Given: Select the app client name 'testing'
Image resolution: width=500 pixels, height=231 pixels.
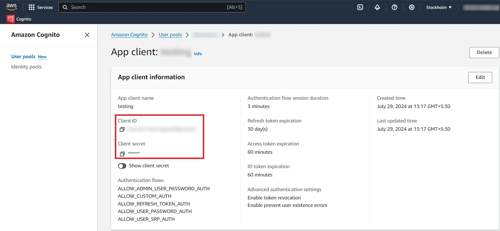Looking at the screenshot, I should pos(125,106).
